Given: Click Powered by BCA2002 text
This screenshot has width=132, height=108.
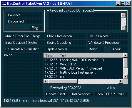Looking at the screenshot, I should pyautogui.click(x=66, y=88).
